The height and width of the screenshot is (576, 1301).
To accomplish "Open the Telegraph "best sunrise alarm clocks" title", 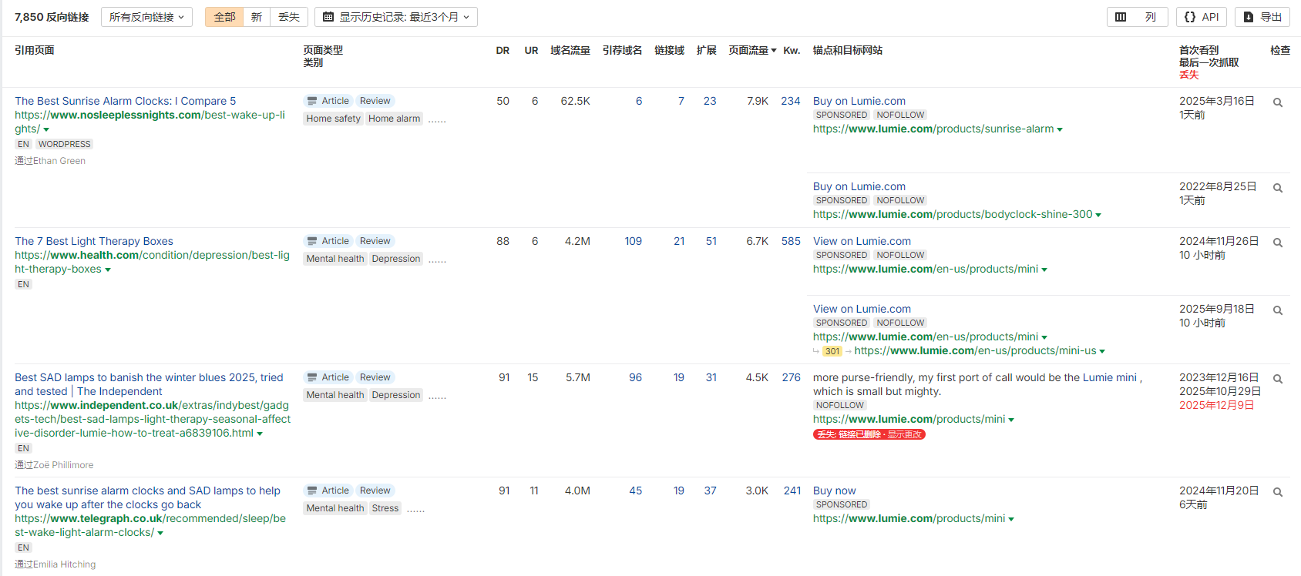I will (x=147, y=497).
